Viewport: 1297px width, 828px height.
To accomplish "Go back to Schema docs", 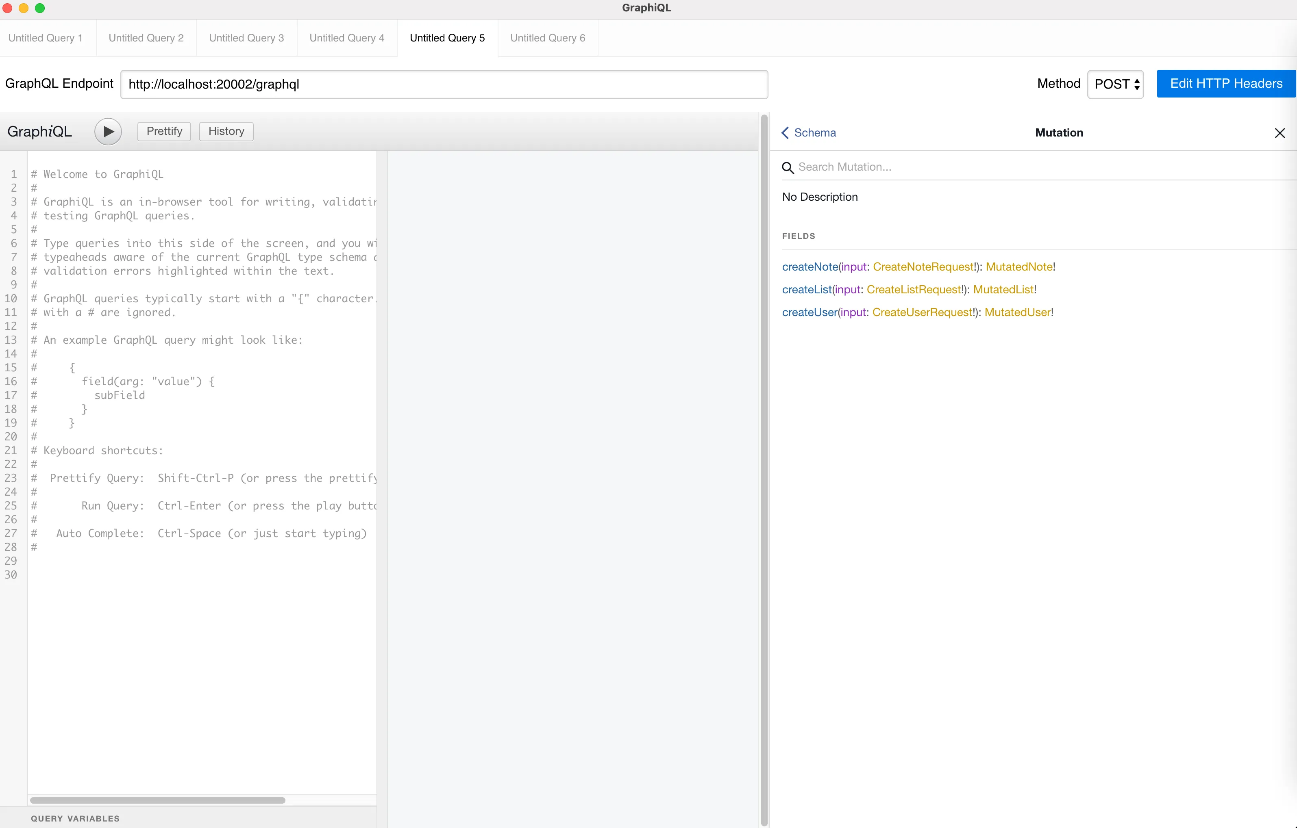I will 808,132.
